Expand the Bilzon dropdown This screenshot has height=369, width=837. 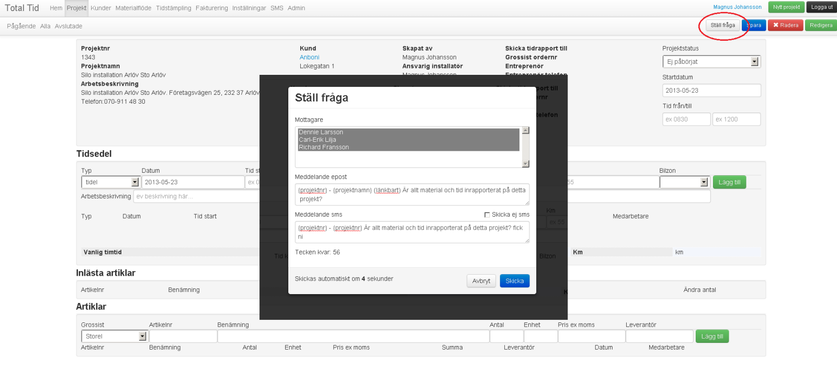(x=684, y=182)
